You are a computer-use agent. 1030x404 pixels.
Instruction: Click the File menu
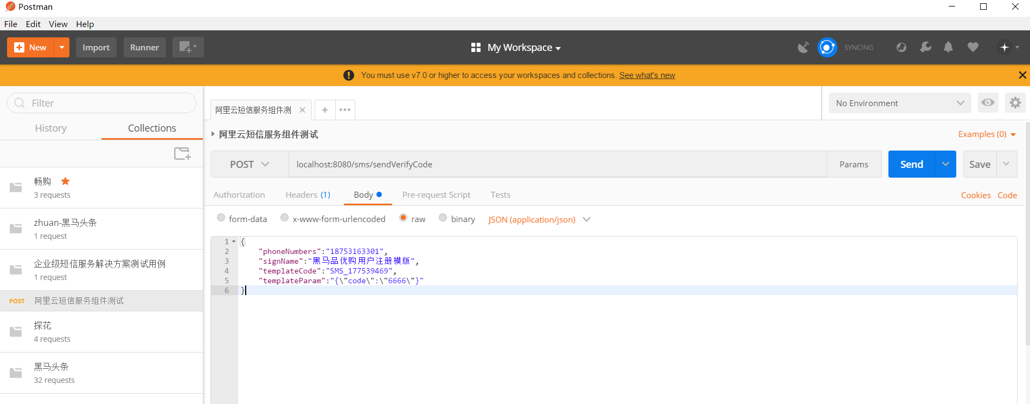click(11, 24)
